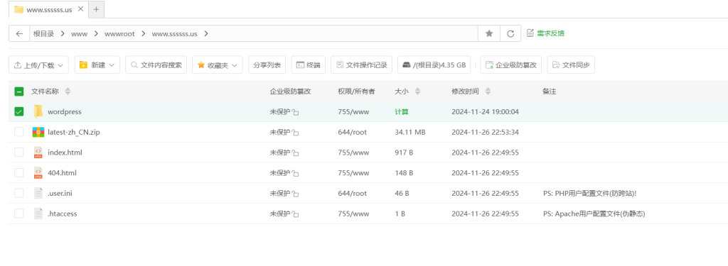Click 计算 to compute wordpress size
728x266 pixels.
tap(402, 111)
